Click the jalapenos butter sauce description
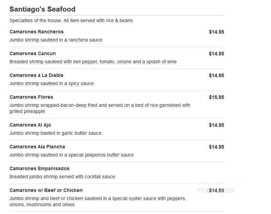Image resolution: width=271 pixels, height=214 pixels. tap(71, 155)
